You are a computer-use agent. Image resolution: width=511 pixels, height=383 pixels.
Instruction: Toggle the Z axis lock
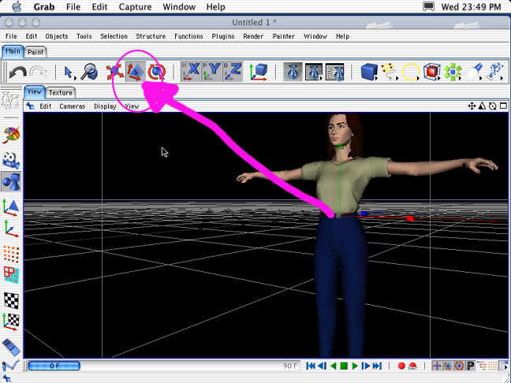(x=233, y=72)
